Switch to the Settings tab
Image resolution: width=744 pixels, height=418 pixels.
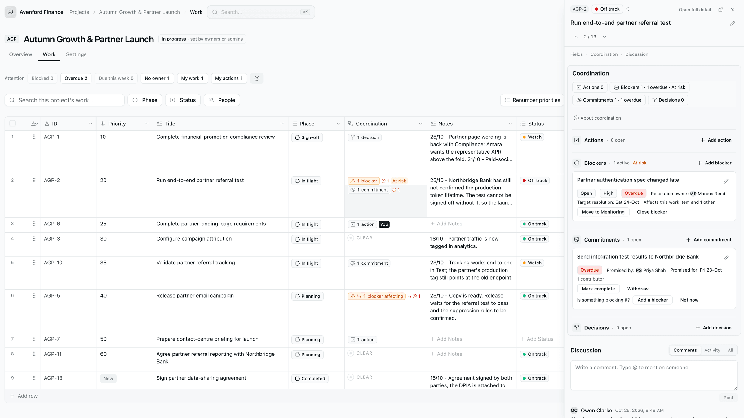click(x=76, y=54)
